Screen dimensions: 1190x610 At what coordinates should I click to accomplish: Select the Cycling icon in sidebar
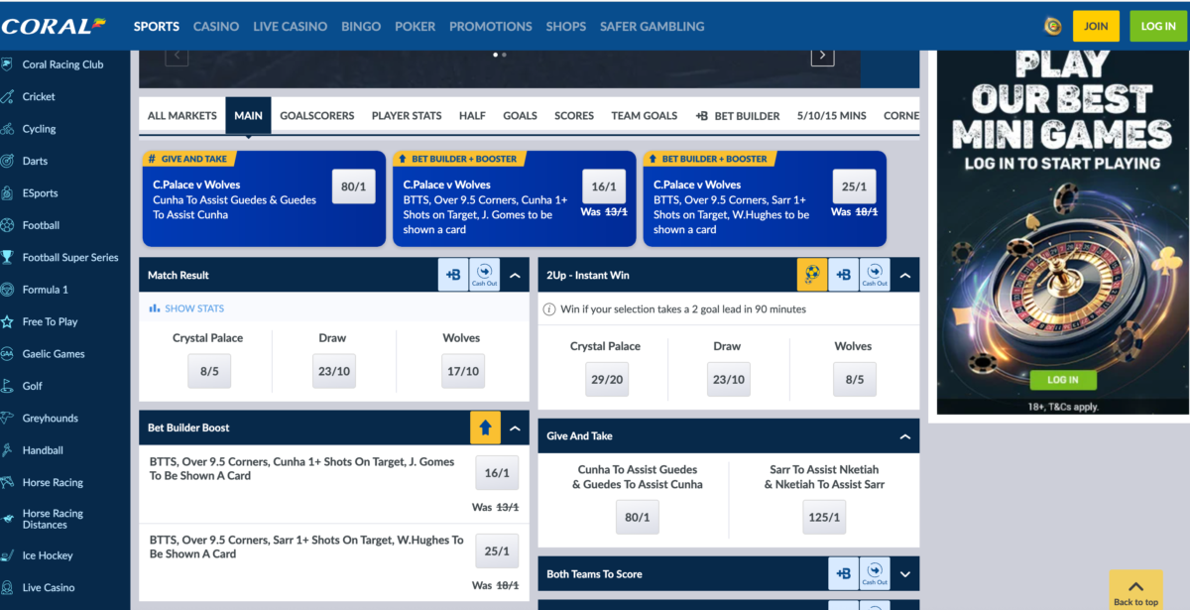[x=8, y=129]
